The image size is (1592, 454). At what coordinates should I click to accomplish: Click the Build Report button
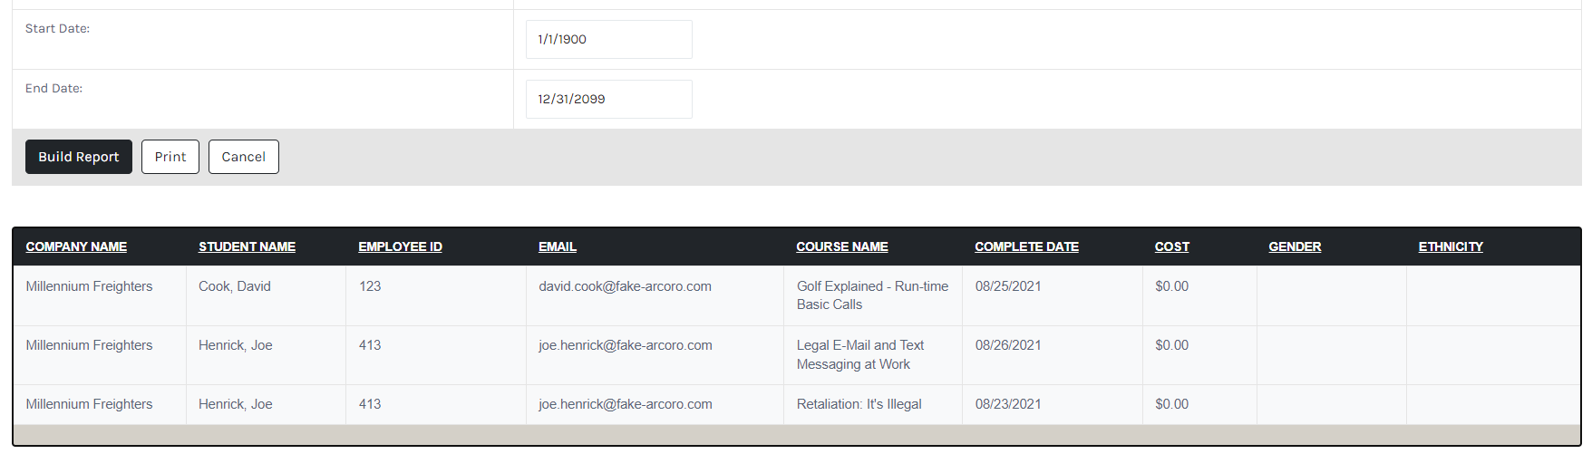pyautogui.click(x=79, y=157)
